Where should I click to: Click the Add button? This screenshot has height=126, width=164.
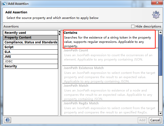[x=142, y=120]
